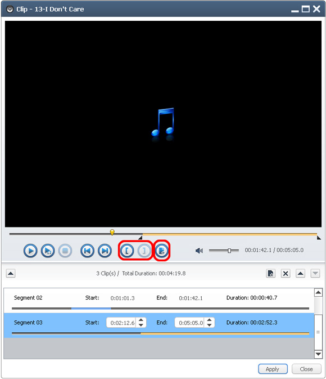Click the right trim marker at timeline end
Image resolution: width=326 pixels, height=379 pixels.
[319, 238]
